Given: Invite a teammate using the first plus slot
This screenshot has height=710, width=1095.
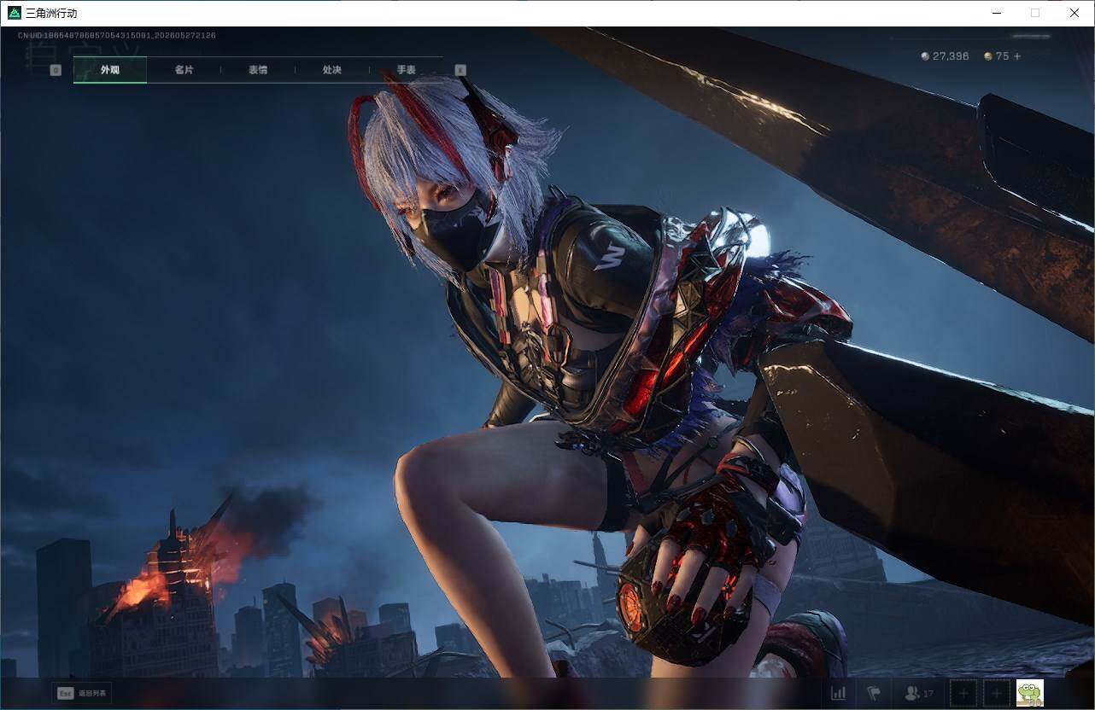Looking at the screenshot, I should click(x=963, y=693).
